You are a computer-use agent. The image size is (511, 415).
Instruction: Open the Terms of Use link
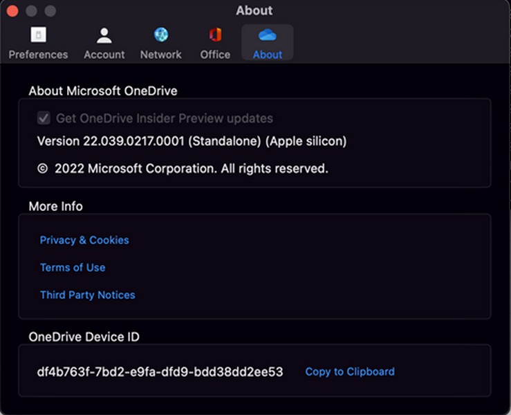73,268
